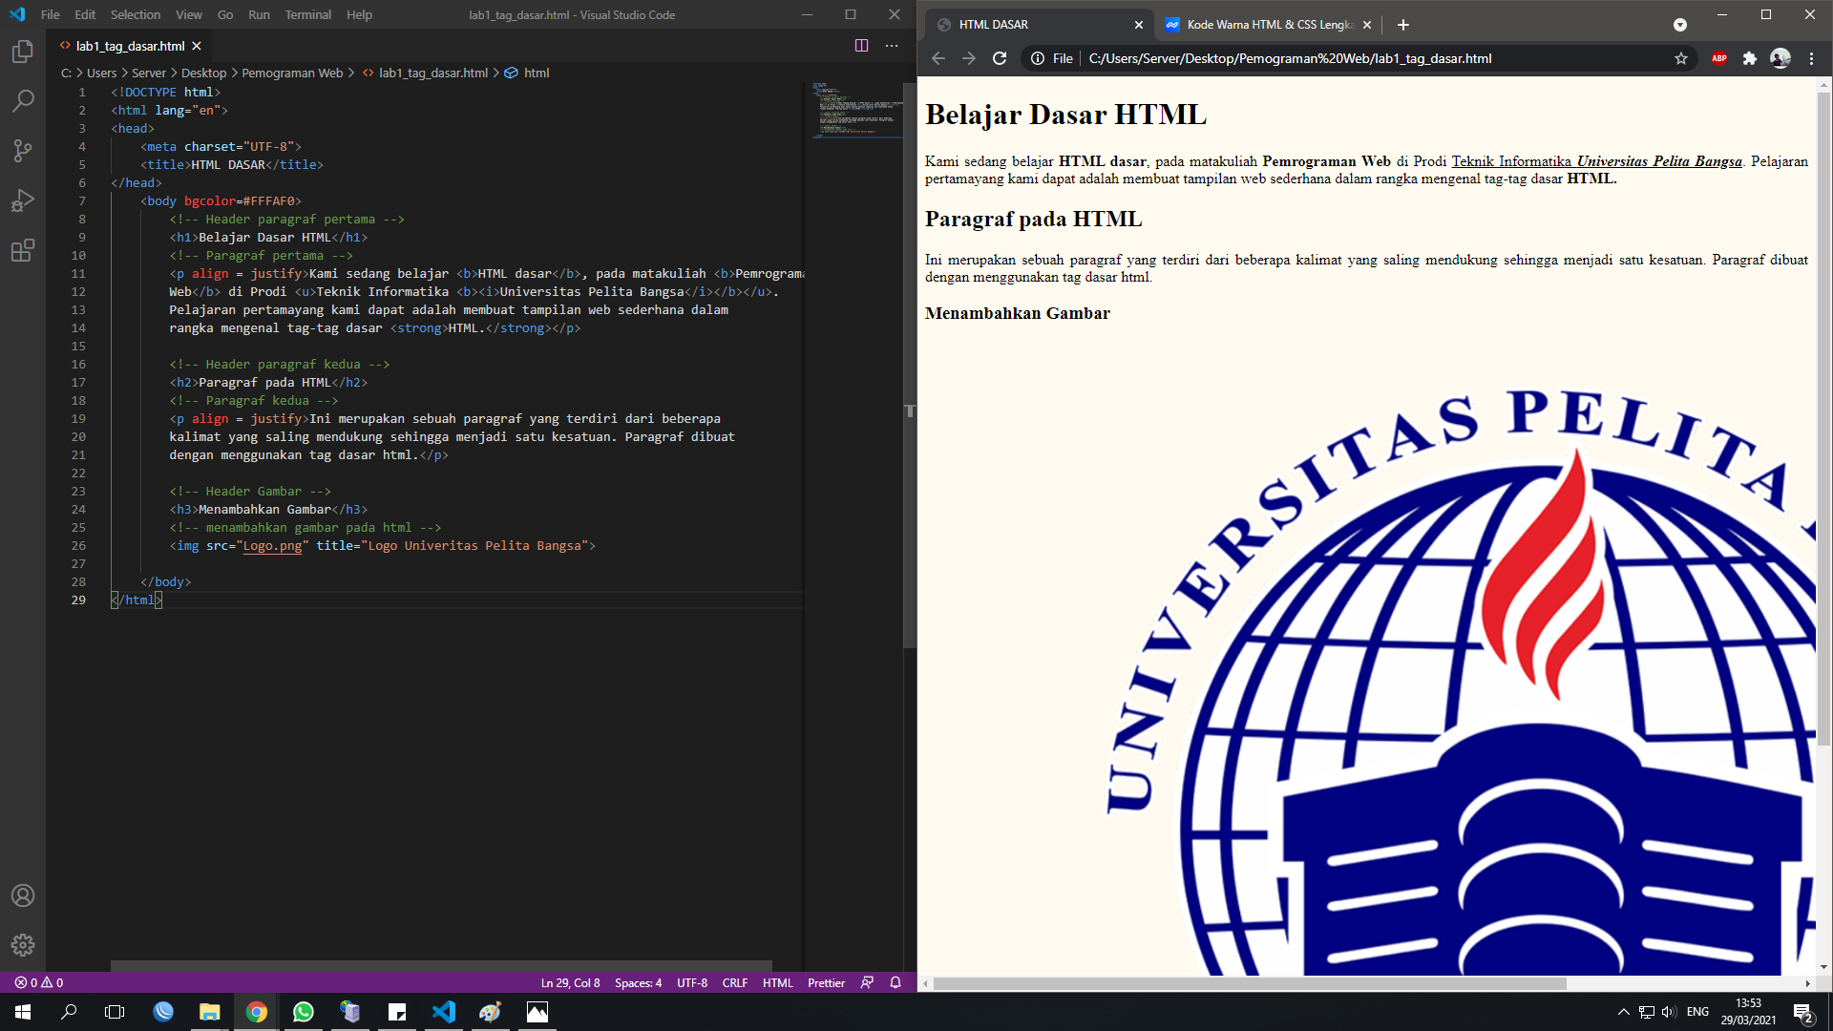Open the Run and Debug view
The height and width of the screenshot is (1031, 1833).
pyautogui.click(x=23, y=200)
